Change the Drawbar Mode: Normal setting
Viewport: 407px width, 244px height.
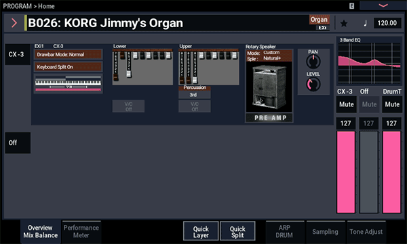[69, 54]
